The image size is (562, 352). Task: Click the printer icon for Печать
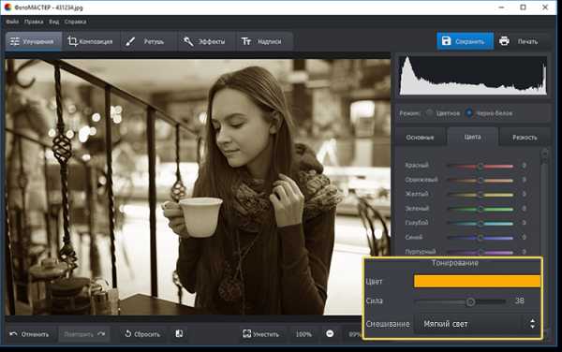[x=504, y=41]
